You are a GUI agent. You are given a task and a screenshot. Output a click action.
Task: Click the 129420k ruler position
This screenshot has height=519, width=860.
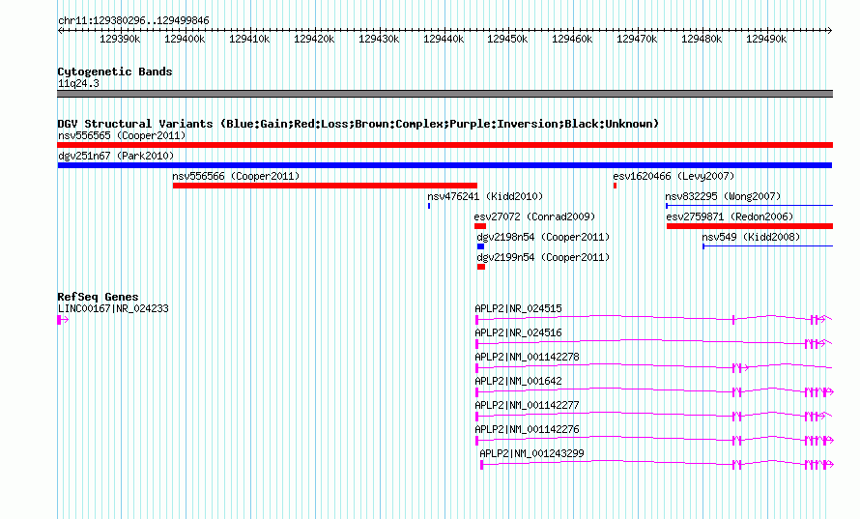[314, 39]
